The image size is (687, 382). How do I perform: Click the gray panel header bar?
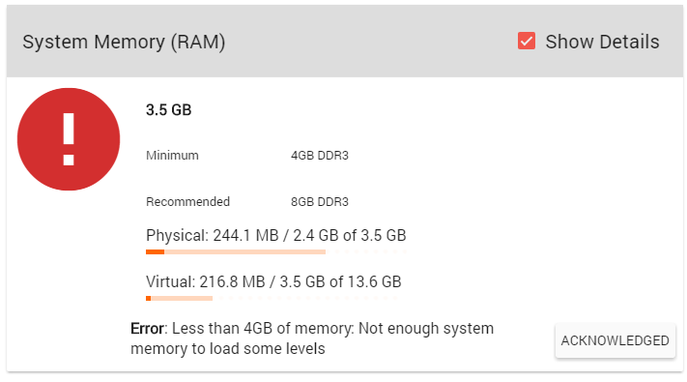345,42
